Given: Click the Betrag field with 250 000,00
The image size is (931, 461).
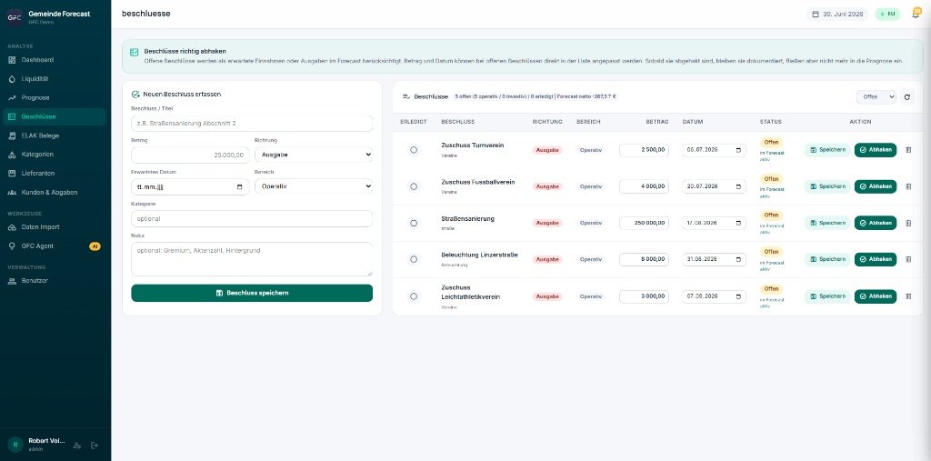Looking at the screenshot, I should (645, 224).
